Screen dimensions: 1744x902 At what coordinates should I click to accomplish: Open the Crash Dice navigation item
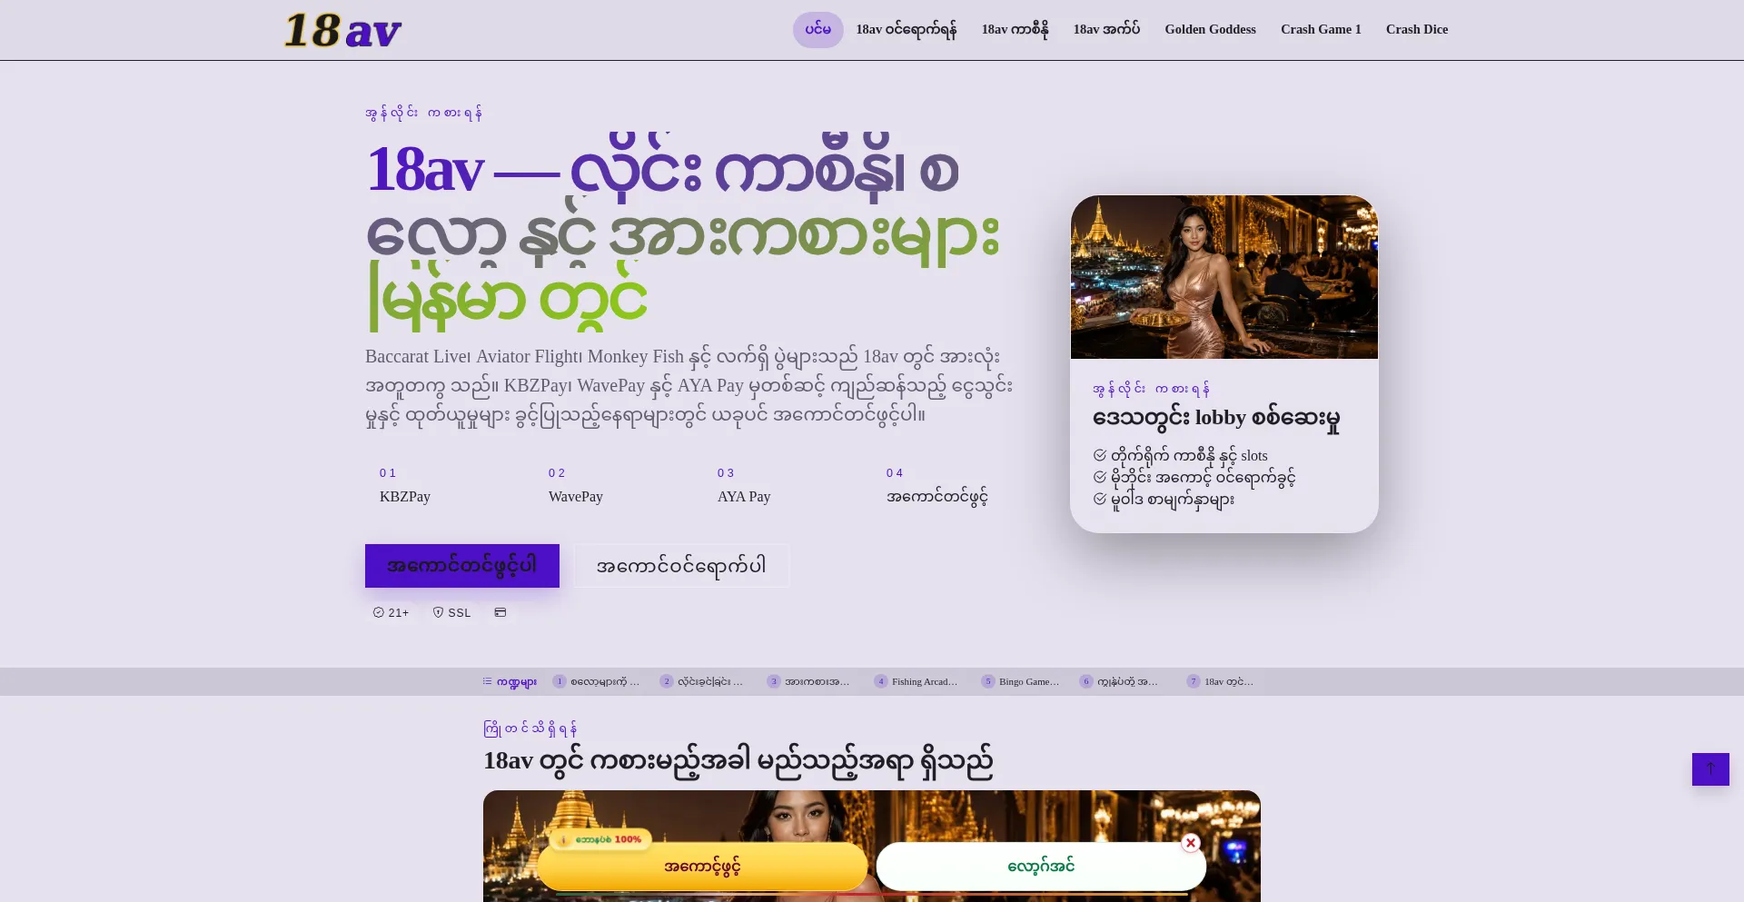[1417, 30]
